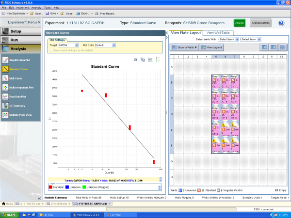Expand the Standard Curve panel right arrow

tap(167, 37)
